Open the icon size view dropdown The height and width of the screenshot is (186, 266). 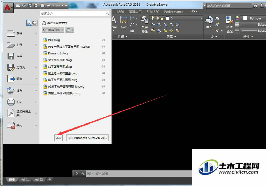[x=70, y=30]
